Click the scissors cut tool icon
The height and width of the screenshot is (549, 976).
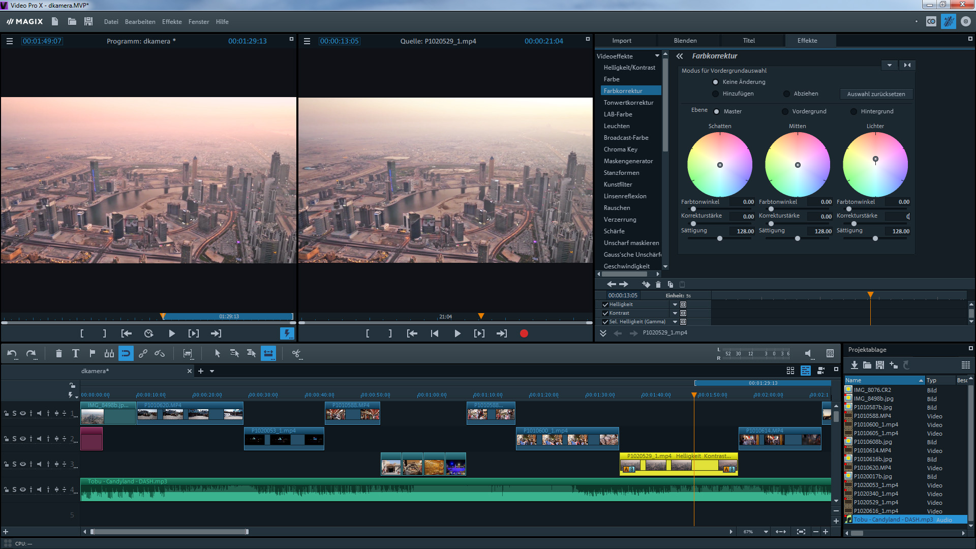[297, 354]
